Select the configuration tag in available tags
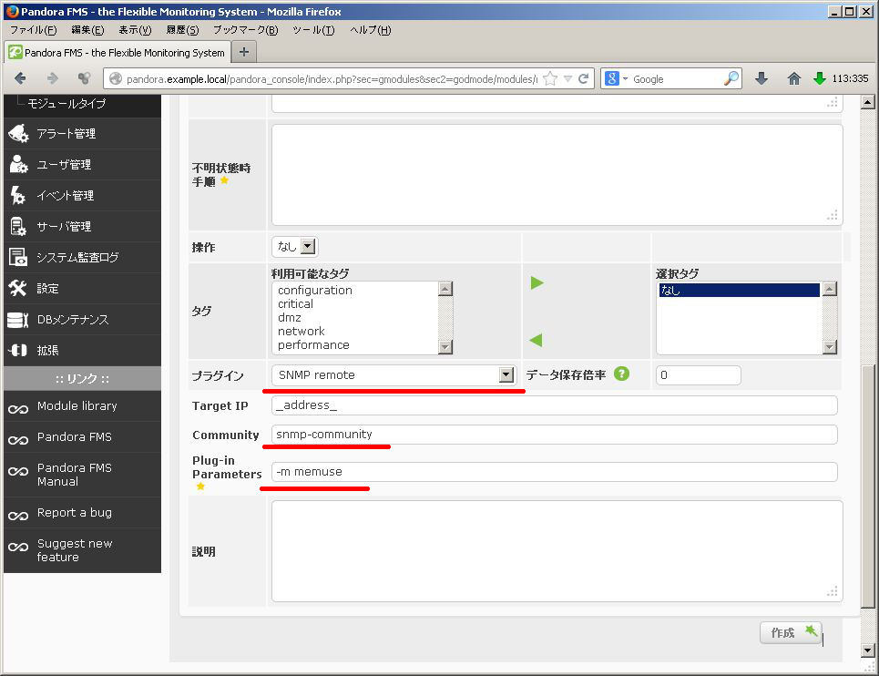The width and height of the screenshot is (879, 676). [x=315, y=291]
